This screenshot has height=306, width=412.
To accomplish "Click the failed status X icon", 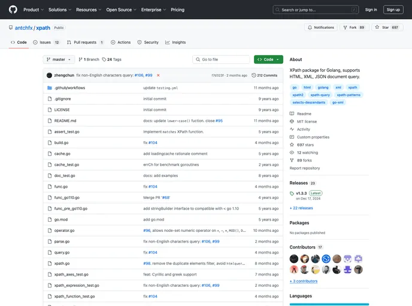I will 158,75.
